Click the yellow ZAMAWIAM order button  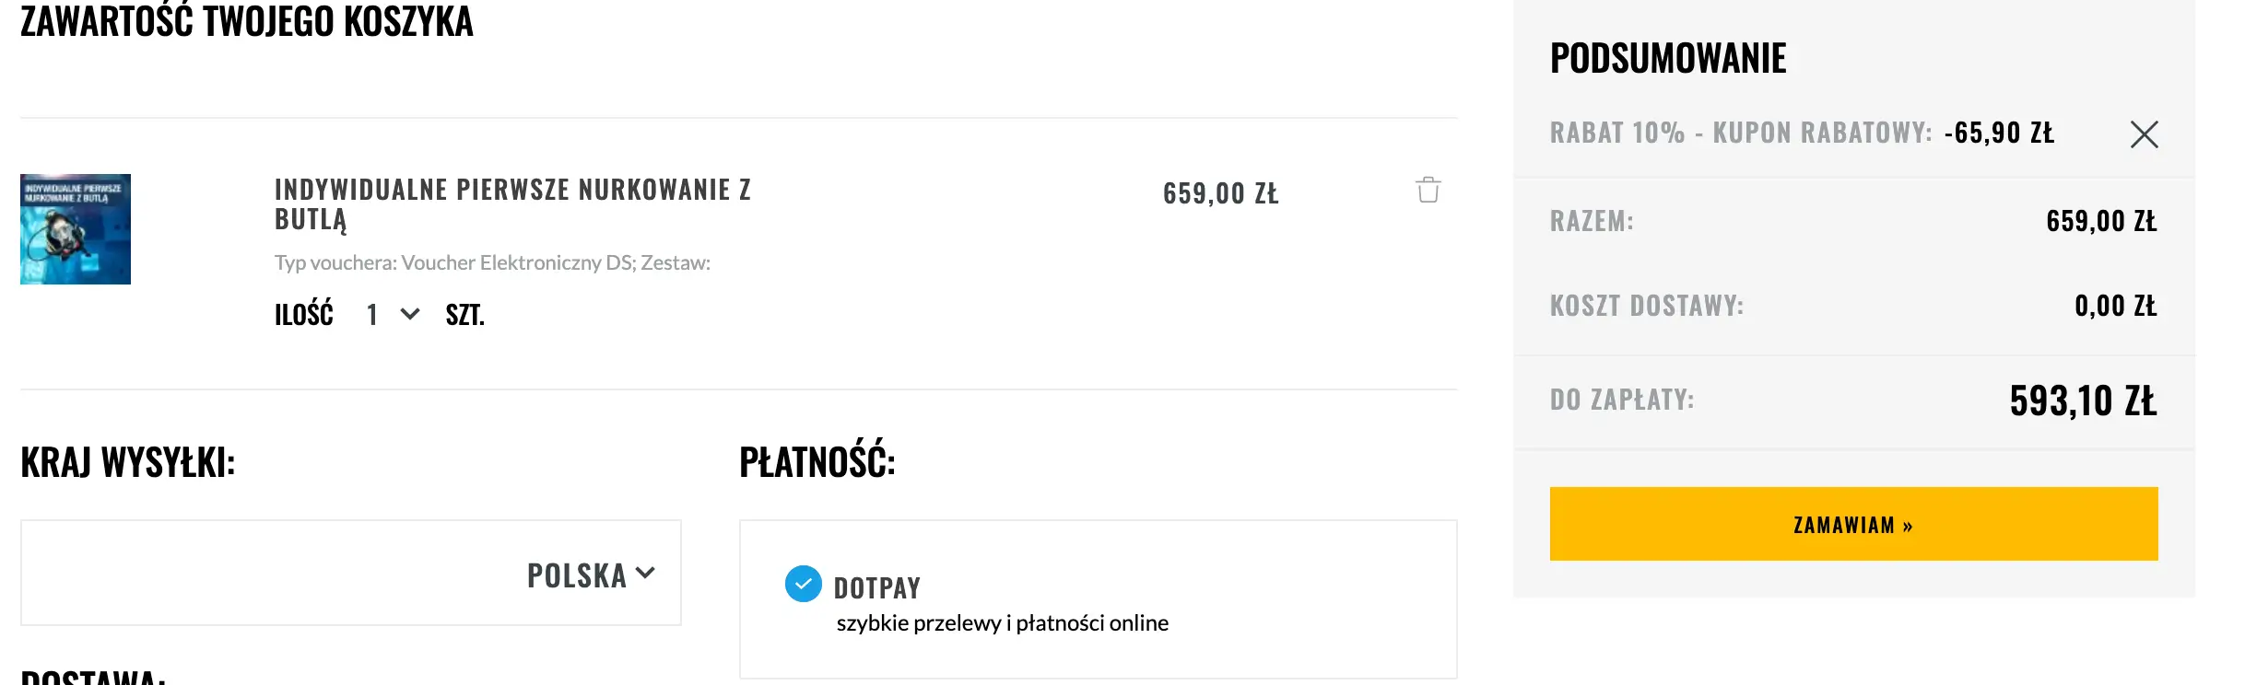click(x=1853, y=524)
